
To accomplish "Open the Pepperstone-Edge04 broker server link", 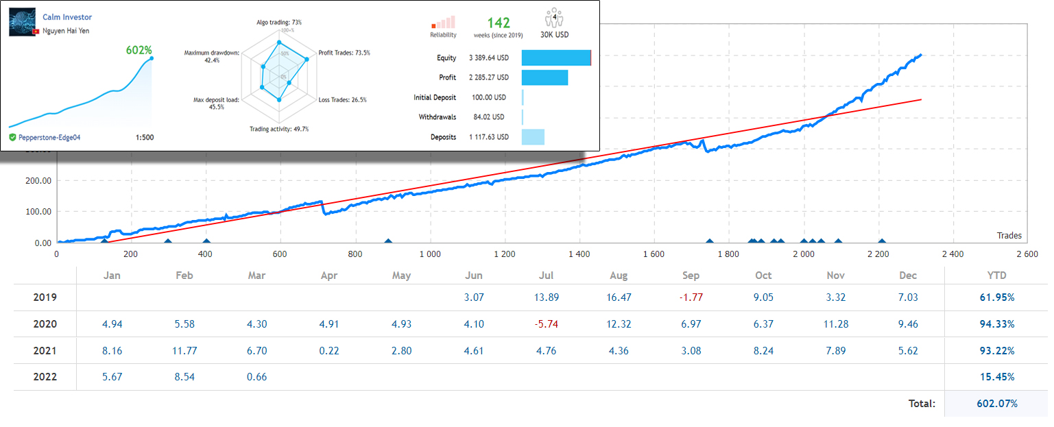I will pyautogui.click(x=49, y=137).
